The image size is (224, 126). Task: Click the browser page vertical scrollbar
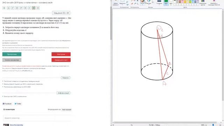[x=111, y=23]
